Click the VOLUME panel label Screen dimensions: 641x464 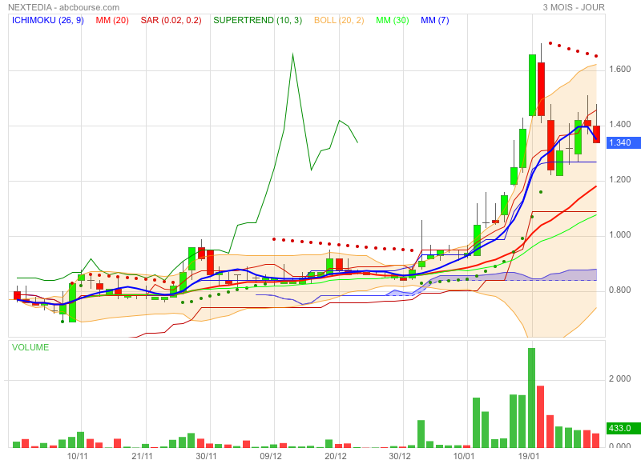point(30,347)
